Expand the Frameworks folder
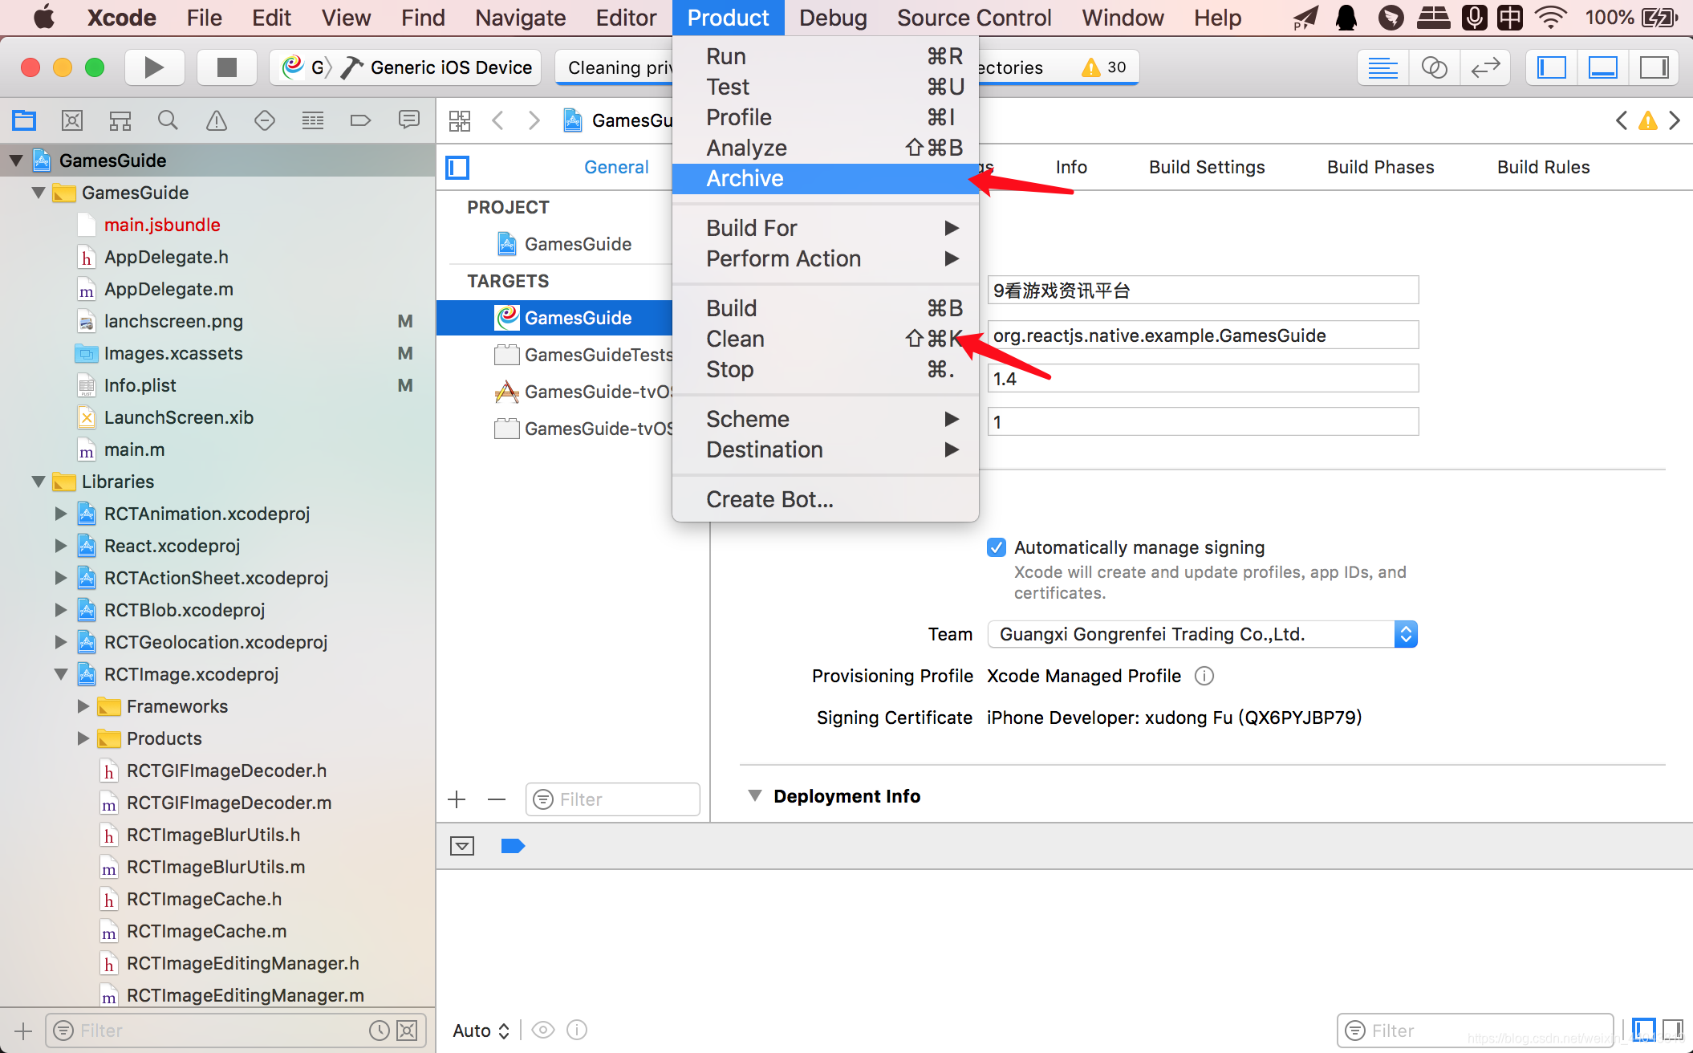This screenshot has height=1053, width=1693. pos(83,706)
